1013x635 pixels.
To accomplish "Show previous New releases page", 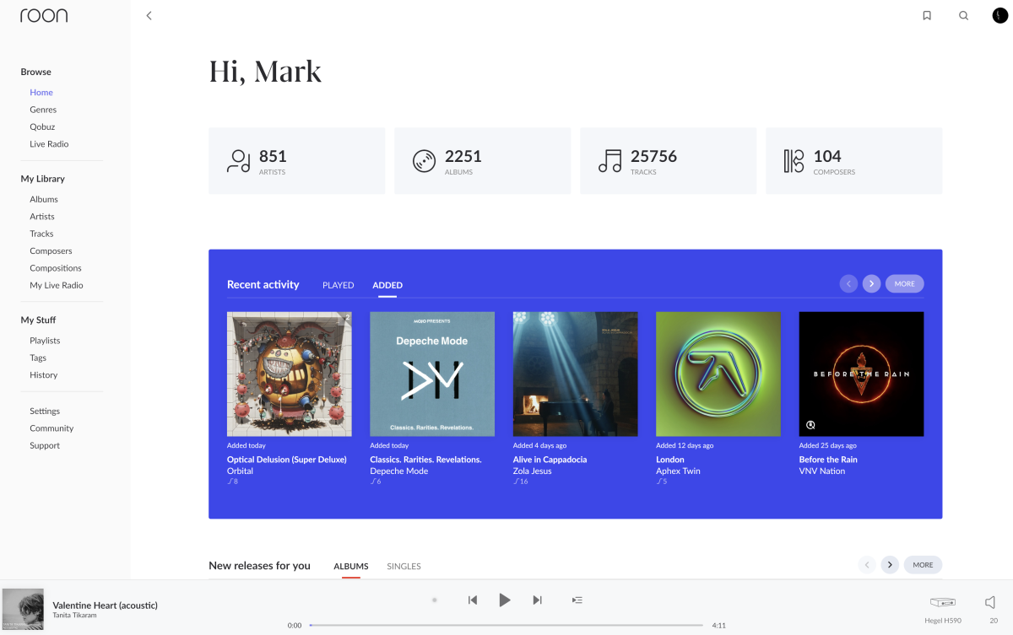I will (866, 565).
